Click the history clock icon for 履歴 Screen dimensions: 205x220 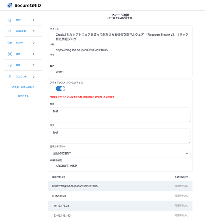10,65
